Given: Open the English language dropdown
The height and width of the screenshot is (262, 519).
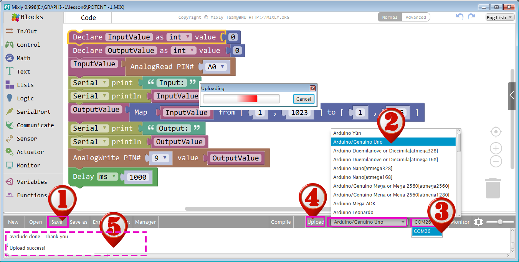Looking at the screenshot, I should point(500,17).
